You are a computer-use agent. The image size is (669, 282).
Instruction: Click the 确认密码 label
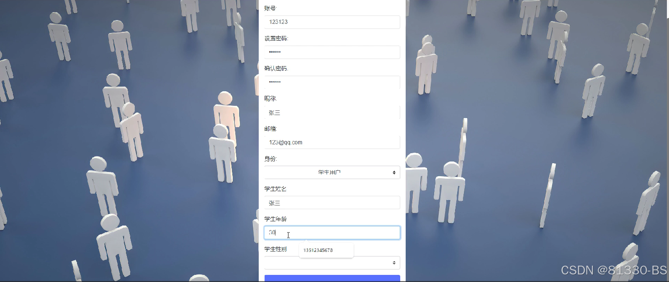276,69
